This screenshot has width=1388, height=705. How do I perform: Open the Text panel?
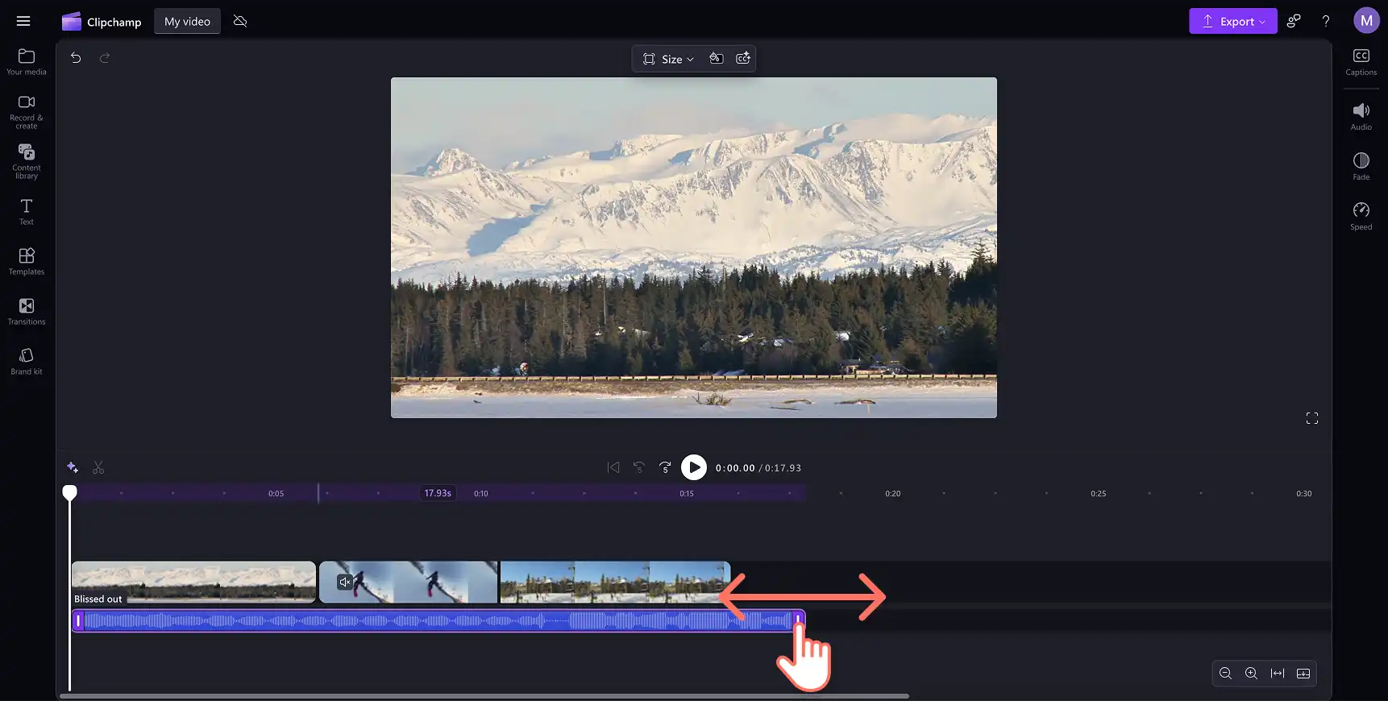pyautogui.click(x=27, y=212)
